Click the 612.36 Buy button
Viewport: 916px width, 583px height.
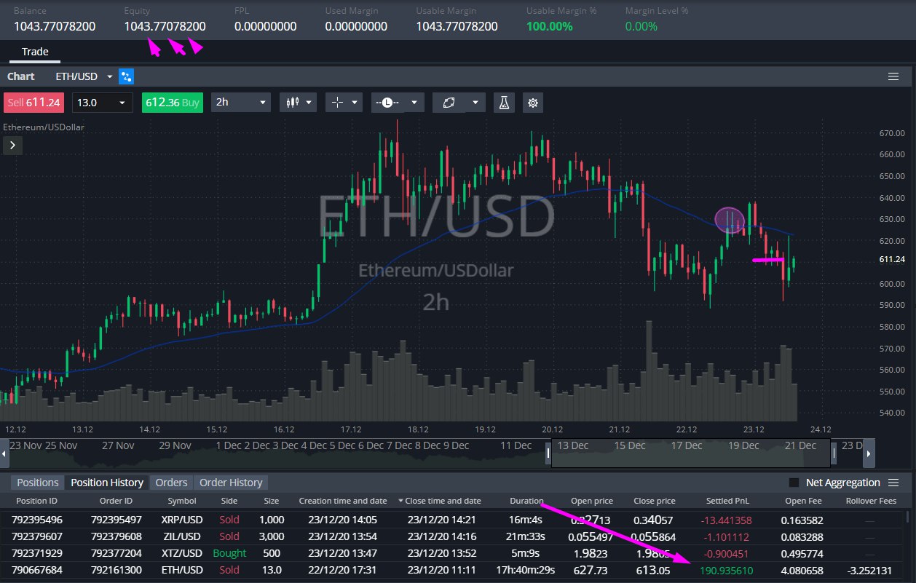173,103
